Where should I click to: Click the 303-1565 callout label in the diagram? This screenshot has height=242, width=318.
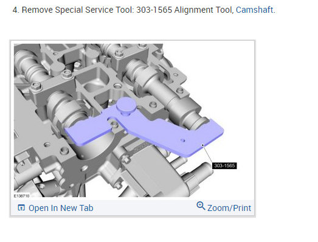pos(224,165)
